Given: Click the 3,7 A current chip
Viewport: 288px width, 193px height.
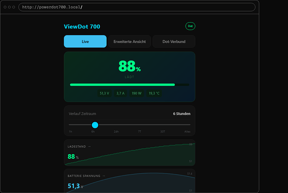Looking at the screenshot, I should (120, 93).
